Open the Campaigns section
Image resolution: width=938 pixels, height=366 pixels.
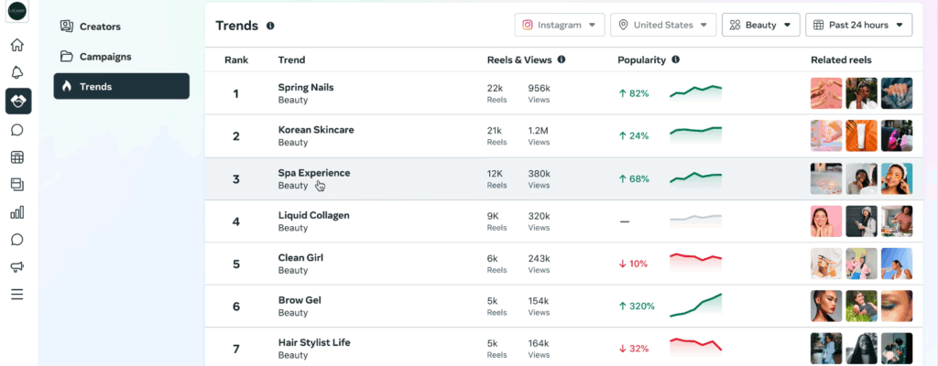105,56
